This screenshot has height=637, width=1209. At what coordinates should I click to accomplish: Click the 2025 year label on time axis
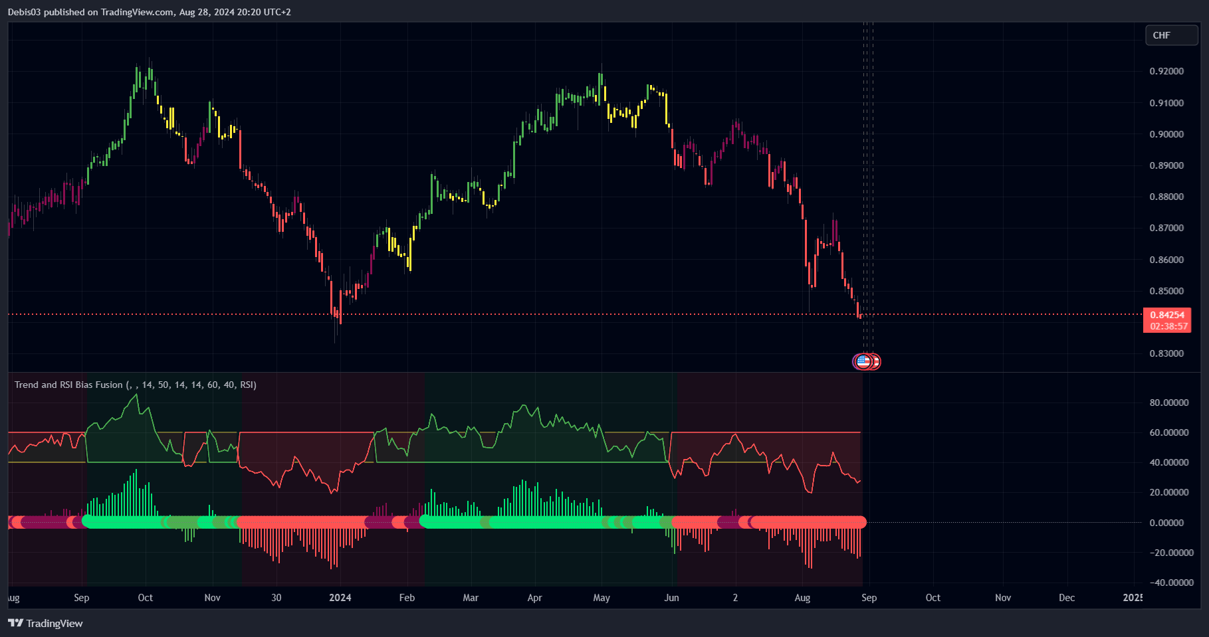click(x=1133, y=598)
